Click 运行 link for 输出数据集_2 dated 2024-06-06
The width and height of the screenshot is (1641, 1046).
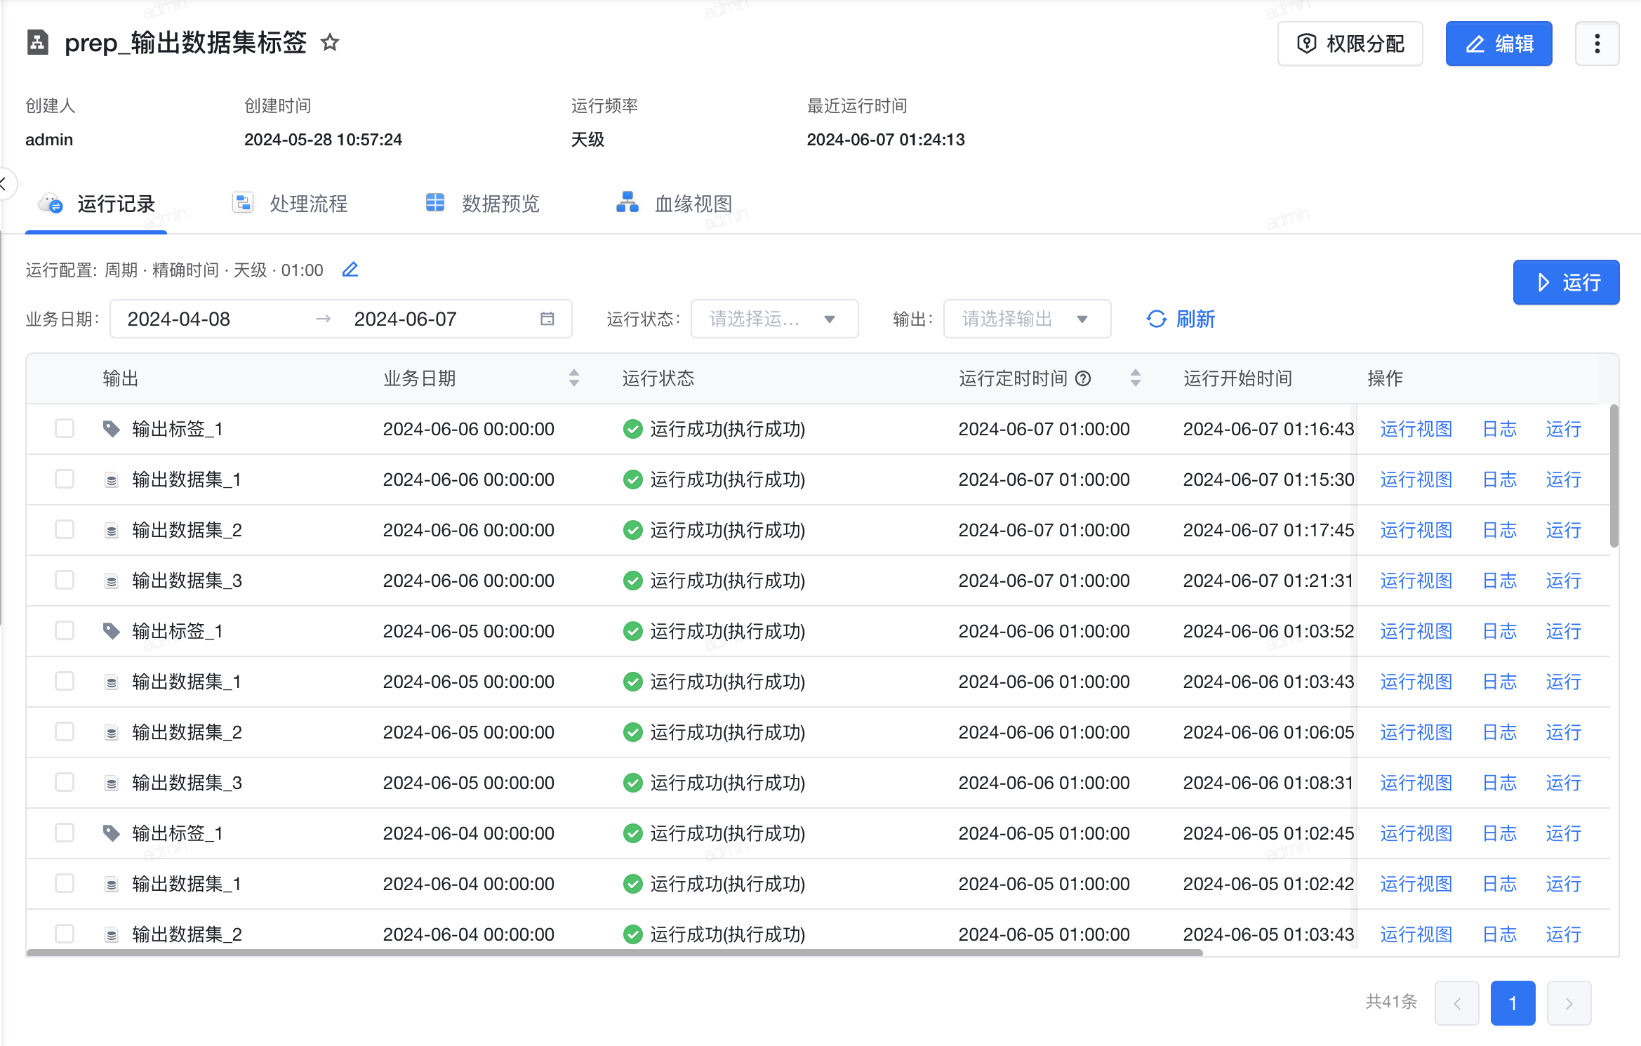(1563, 530)
